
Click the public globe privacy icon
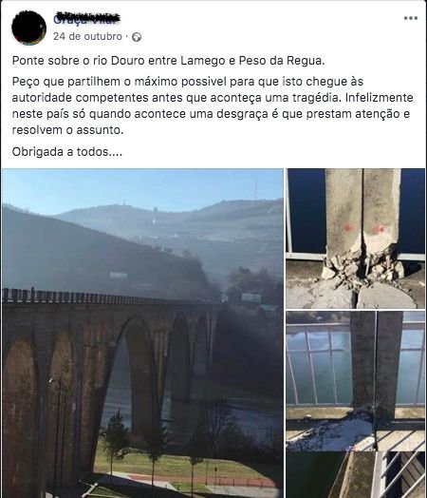[x=137, y=37]
